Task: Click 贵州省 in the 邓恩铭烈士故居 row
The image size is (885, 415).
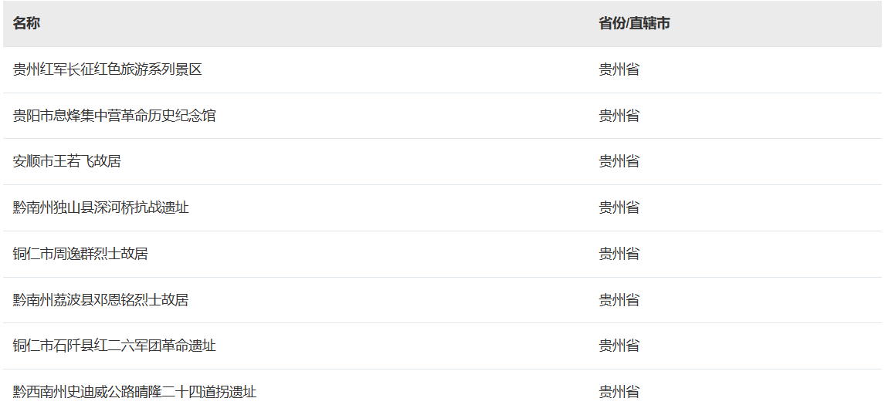Action: tap(619, 300)
